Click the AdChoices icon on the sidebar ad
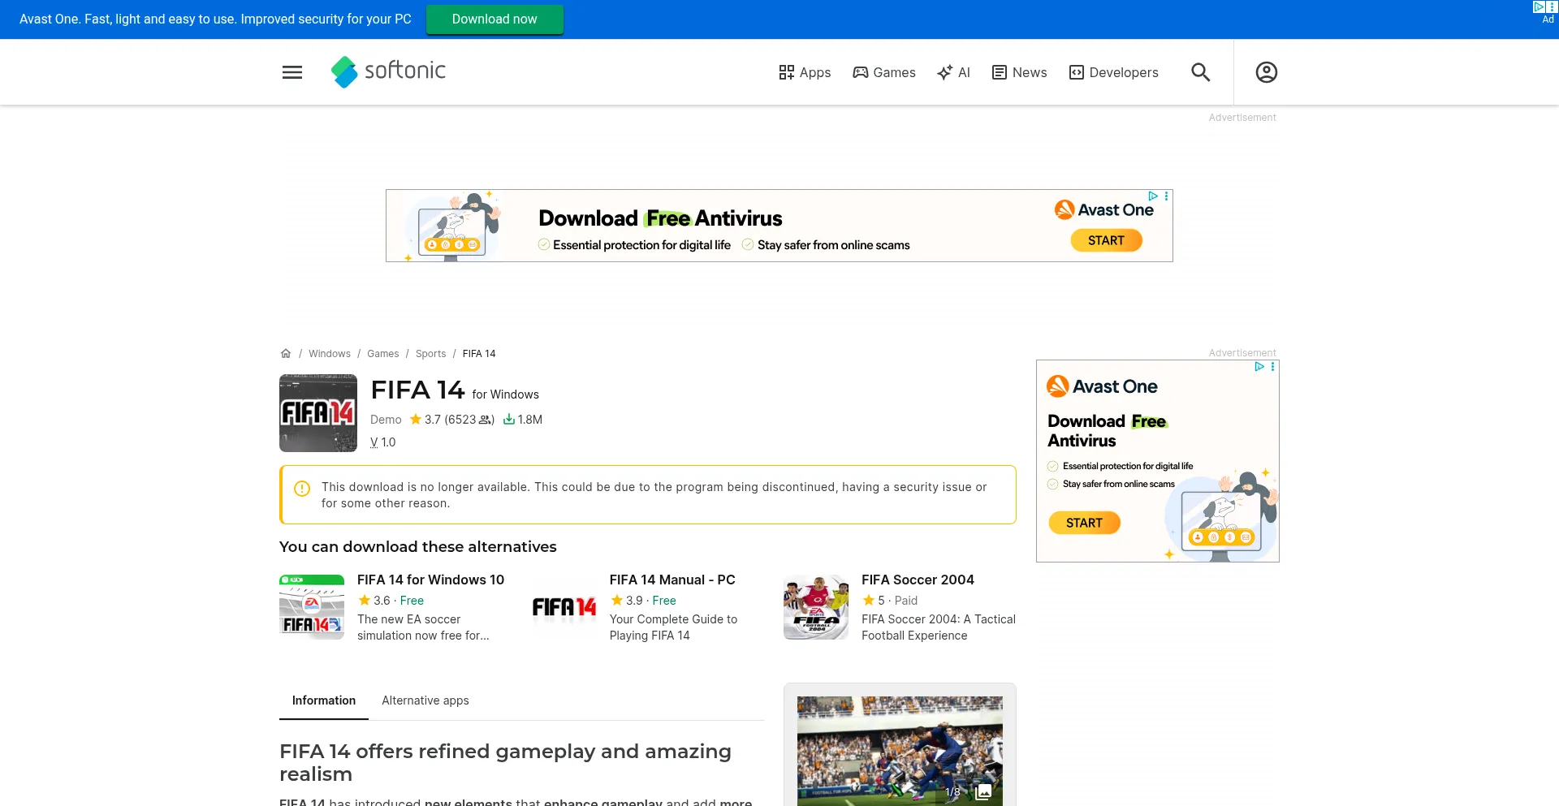 click(x=1259, y=367)
